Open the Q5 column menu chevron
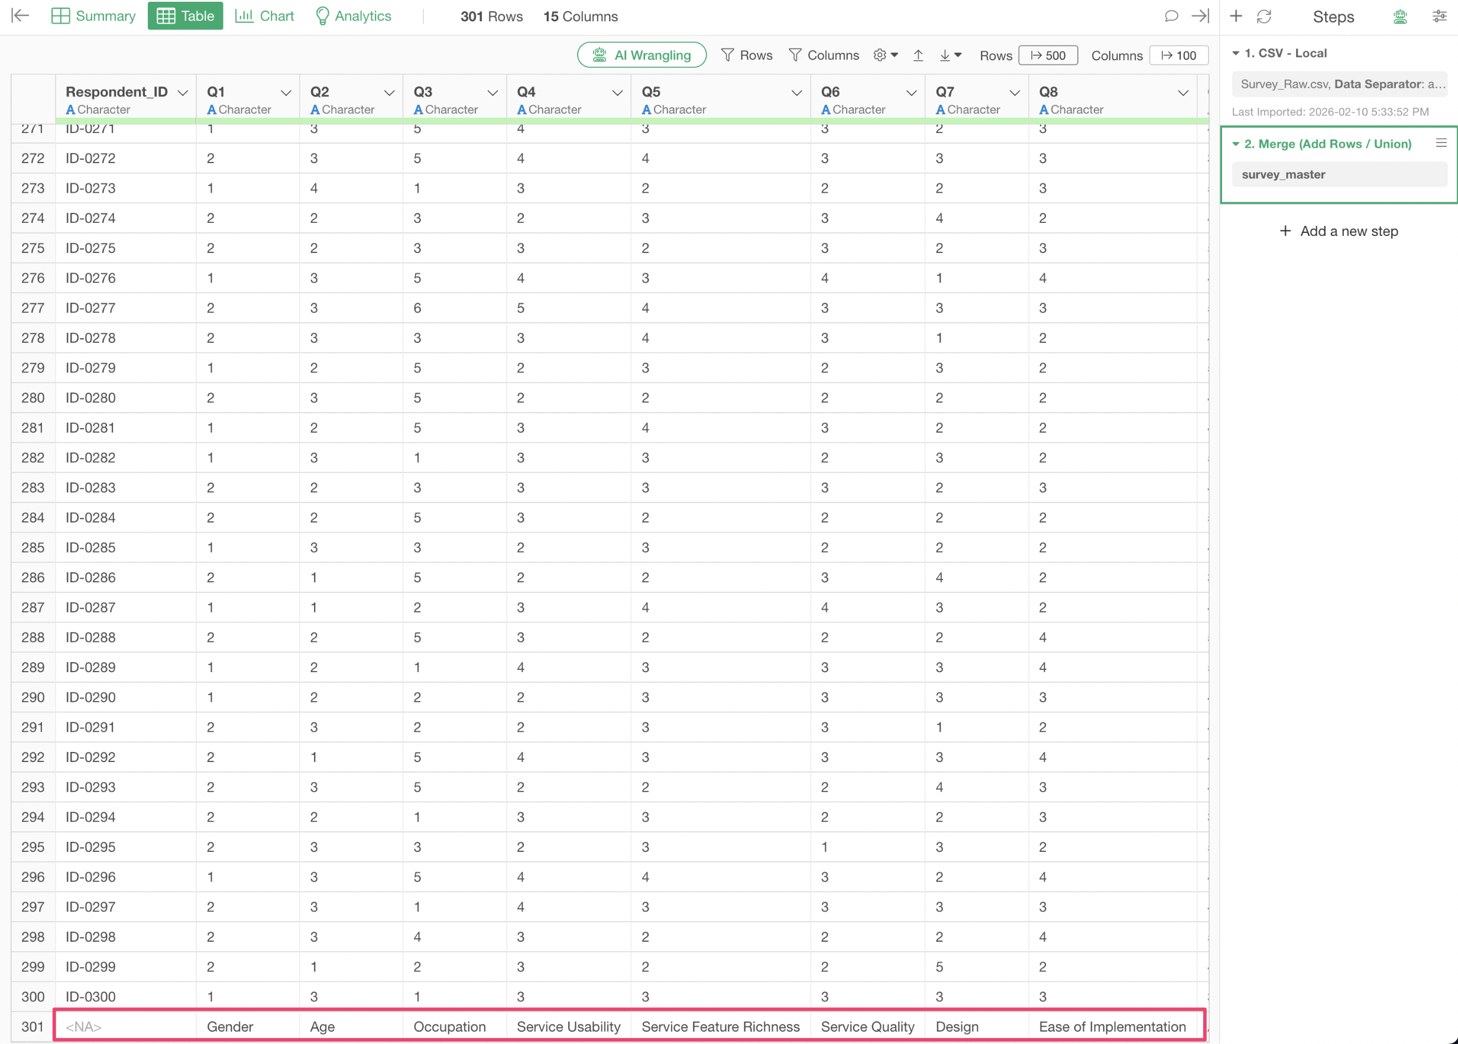1458x1044 pixels. pyautogui.click(x=796, y=93)
